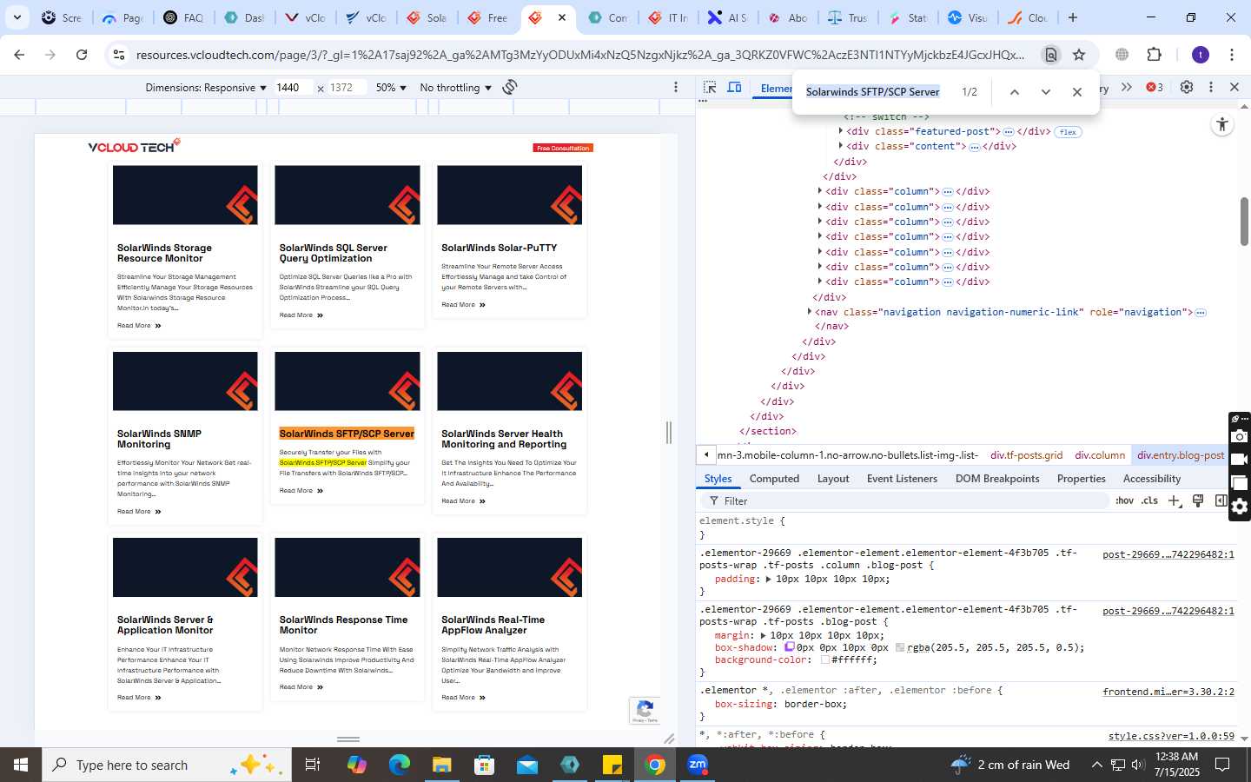Open the box-shadow editor icon
Viewport: 1251px width, 782px height.
[x=790, y=647]
